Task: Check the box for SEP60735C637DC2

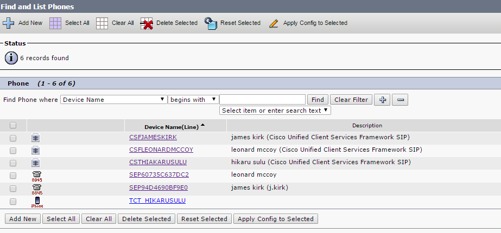Action: tap(13, 176)
